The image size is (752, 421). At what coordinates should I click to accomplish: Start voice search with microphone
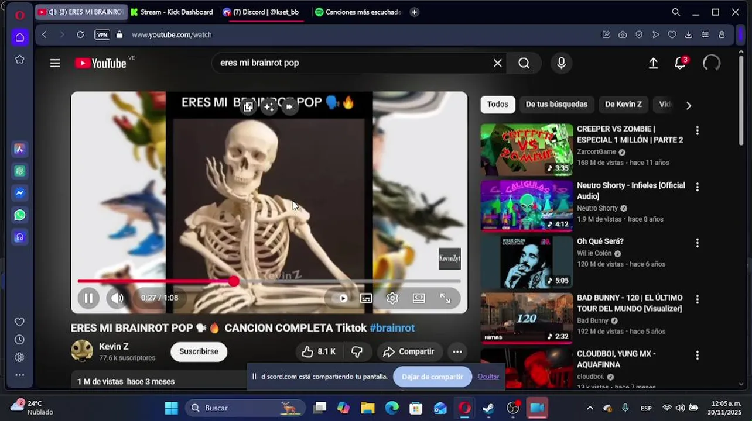(x=561, y=63)
